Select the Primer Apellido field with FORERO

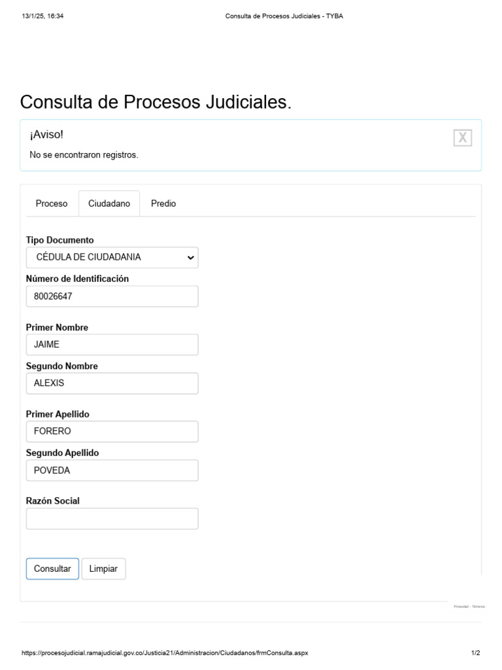click(112, 432)
